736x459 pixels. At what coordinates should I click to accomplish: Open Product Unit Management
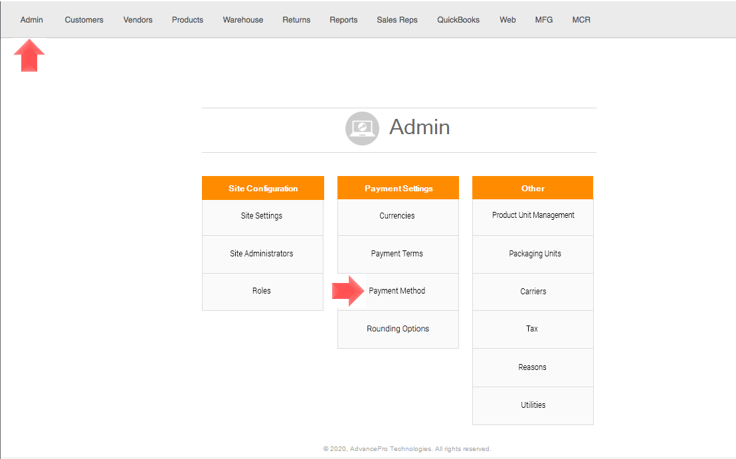coord(533,215)
